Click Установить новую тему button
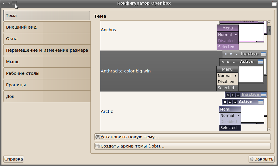Viewport: 278px width, 166px height. pos(183,137)
